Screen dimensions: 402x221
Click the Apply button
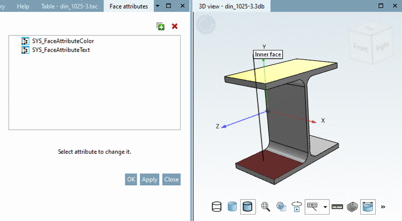(150, 179)
